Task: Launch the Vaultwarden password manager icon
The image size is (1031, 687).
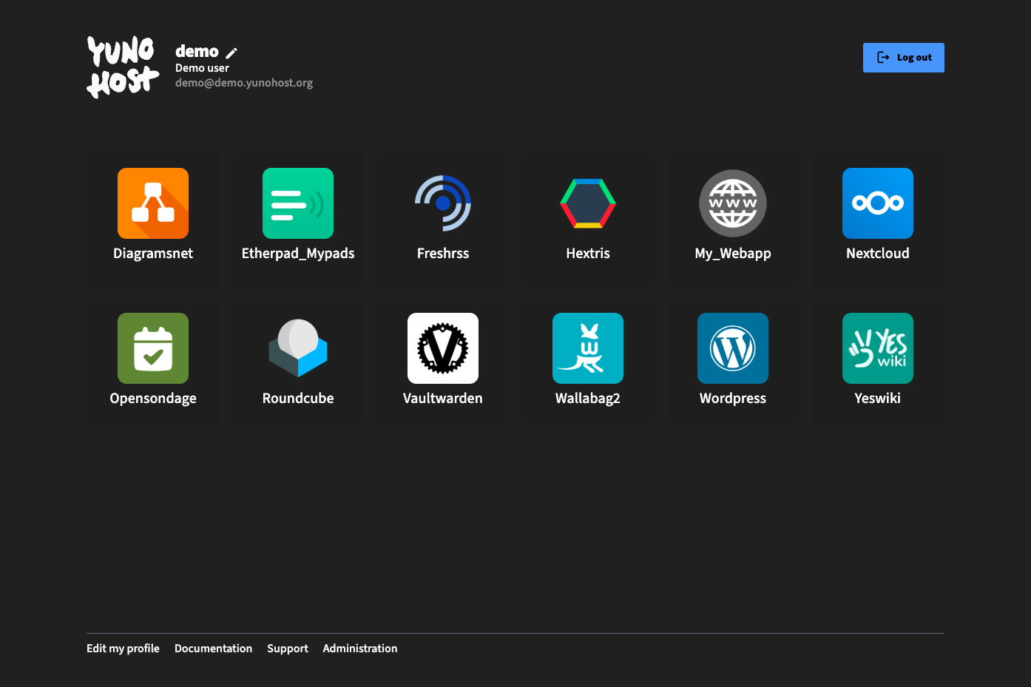Action: coord(443,348)
